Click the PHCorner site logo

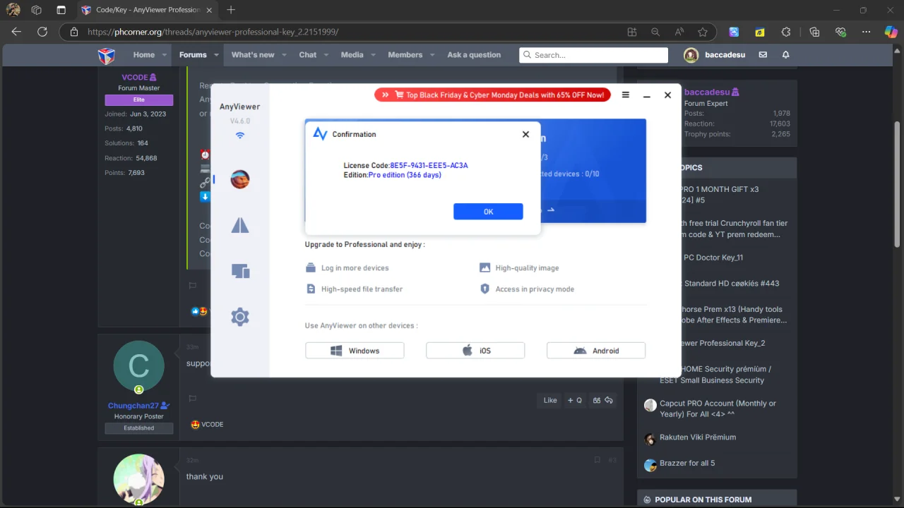pos(106,55)
